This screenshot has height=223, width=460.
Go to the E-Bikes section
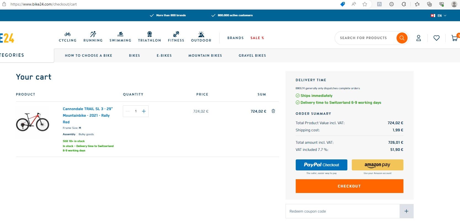[x=164, y=56]
